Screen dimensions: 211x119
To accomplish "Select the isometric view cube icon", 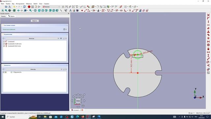I will (x=35, y=10).
